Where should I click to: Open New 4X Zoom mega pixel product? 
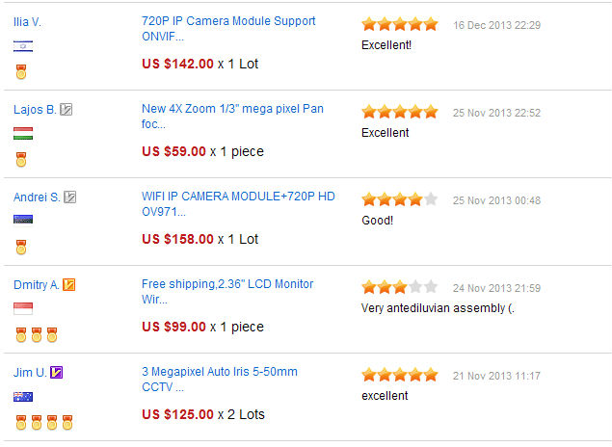click(x=232, y=117)
